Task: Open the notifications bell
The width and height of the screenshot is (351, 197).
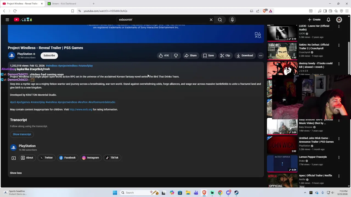Action: coord(329,20)
